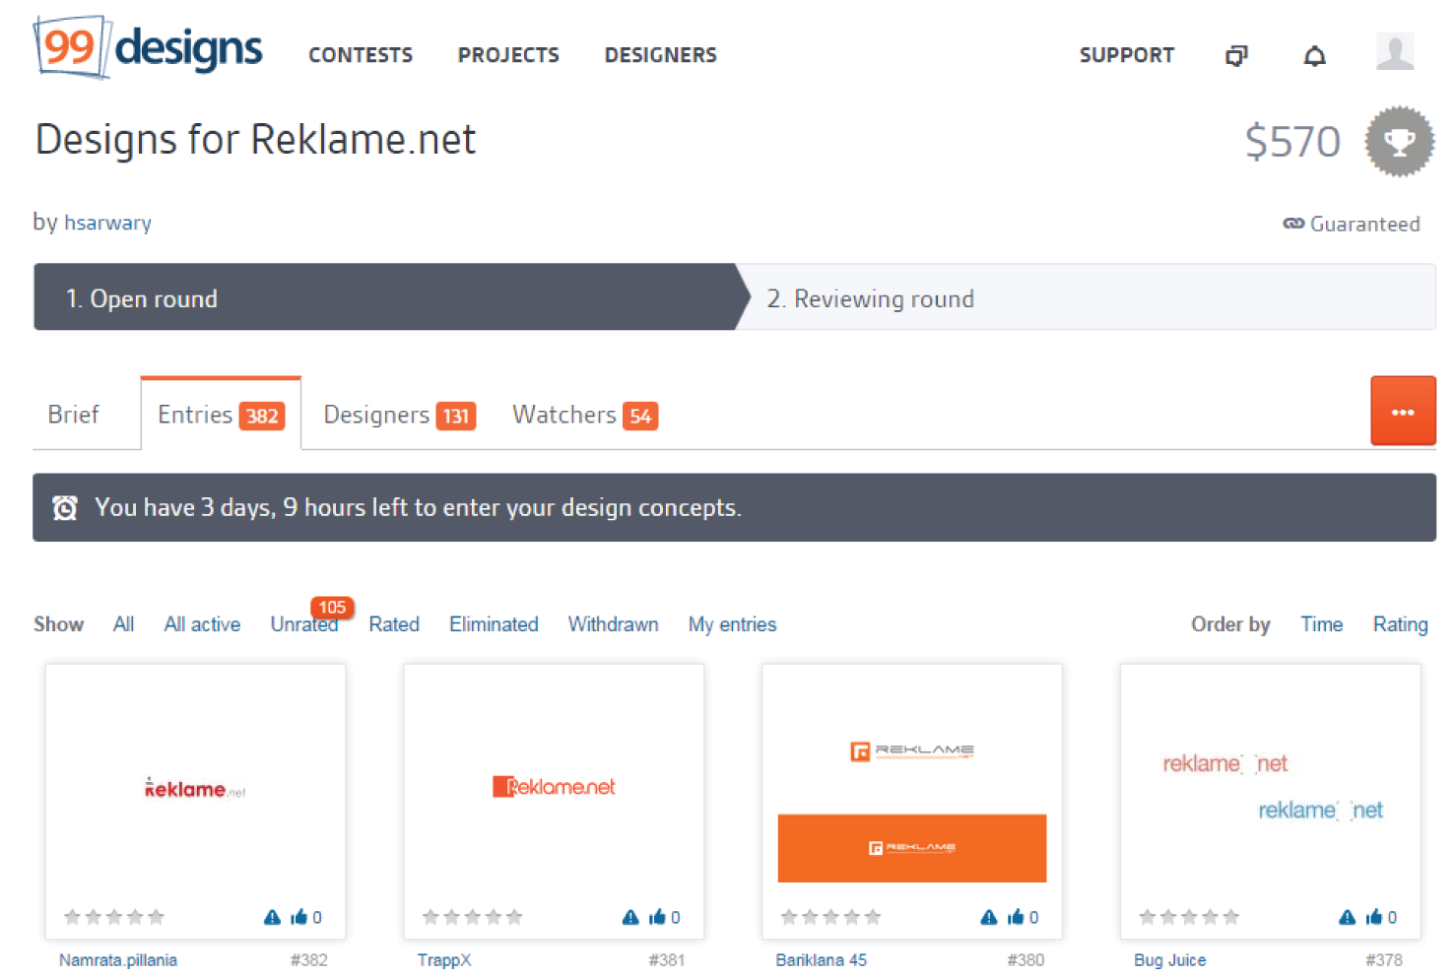Like Bariklana 45 entry #380 thumbs up

coord(1016,917)
